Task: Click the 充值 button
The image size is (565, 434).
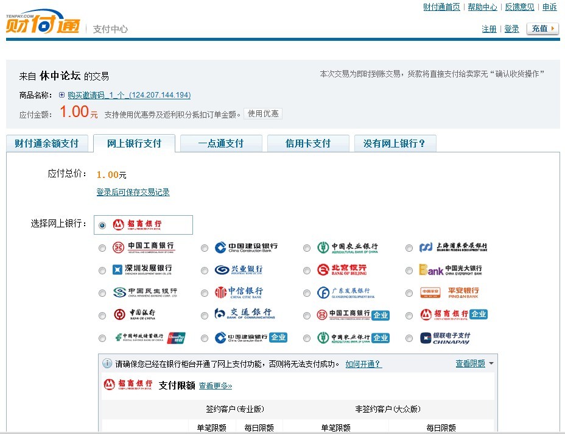Action: (542, 29)
